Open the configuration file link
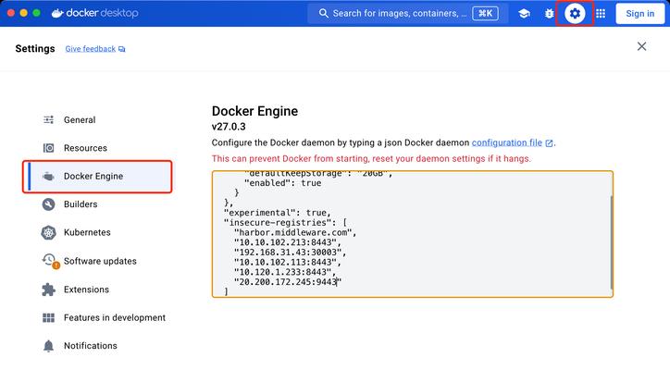The height and width of the screenshot is (370, 670). pos(507,142)
